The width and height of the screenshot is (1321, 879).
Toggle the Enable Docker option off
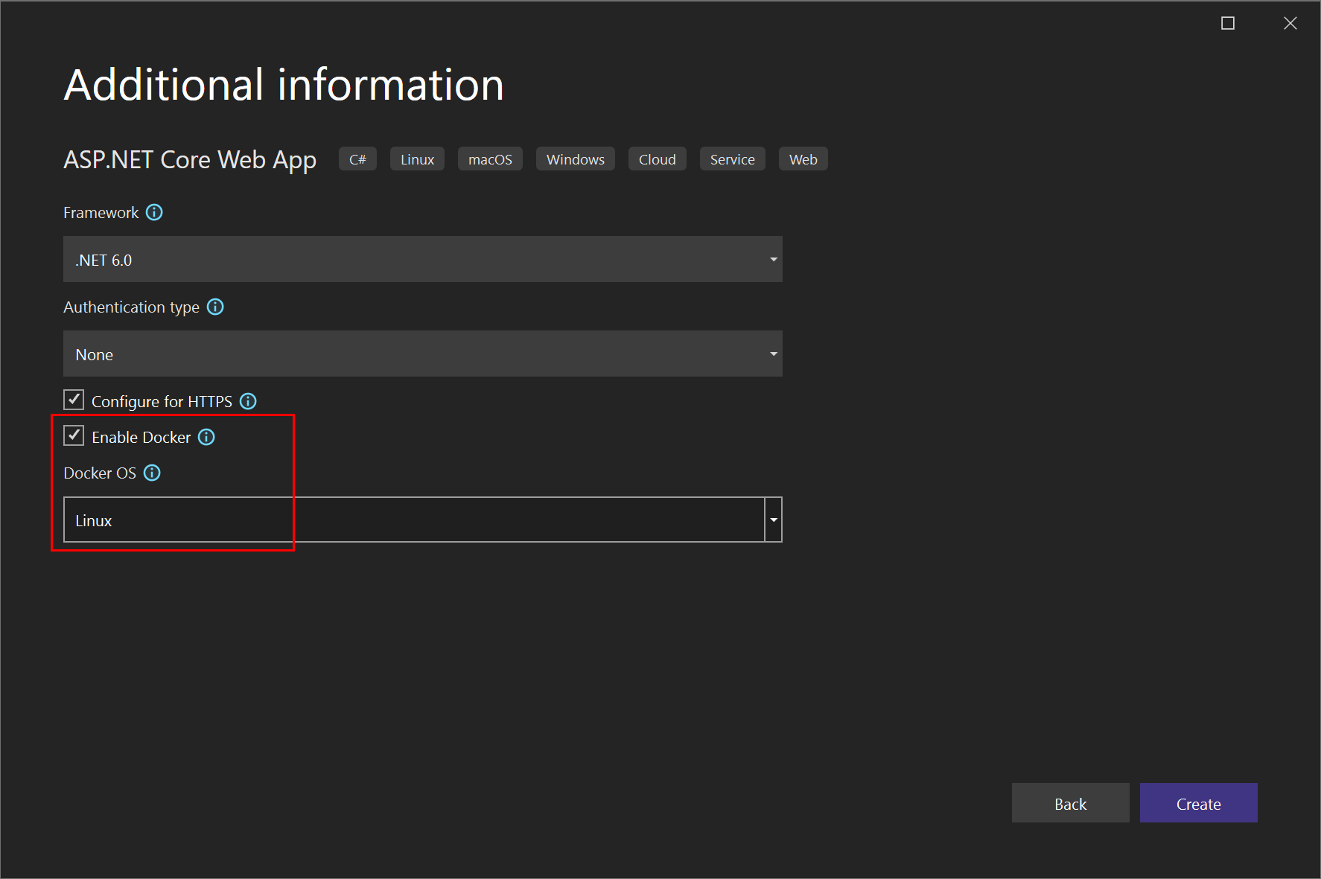tap(73, 436)
